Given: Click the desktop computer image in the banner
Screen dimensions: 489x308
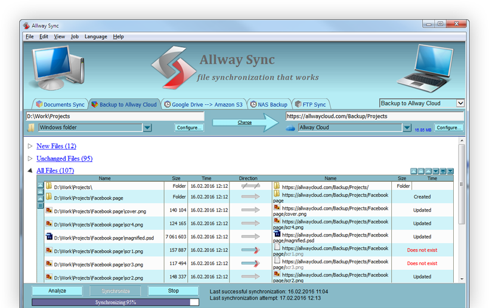Looking at the screenshot, I should 58,68.
